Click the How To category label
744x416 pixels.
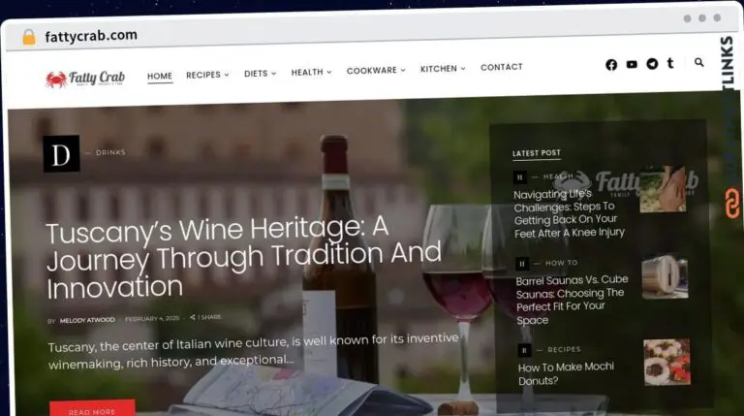click(x=561, y=263)
